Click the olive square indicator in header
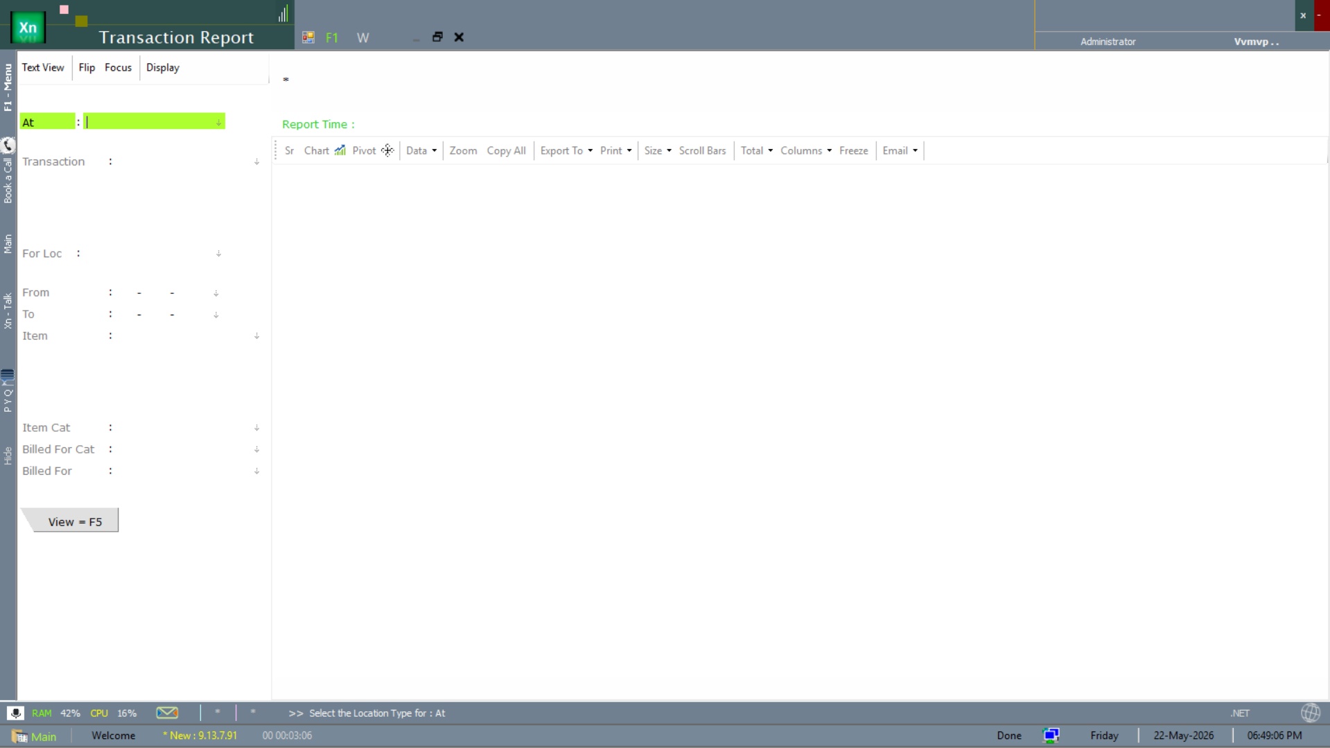 81,21
